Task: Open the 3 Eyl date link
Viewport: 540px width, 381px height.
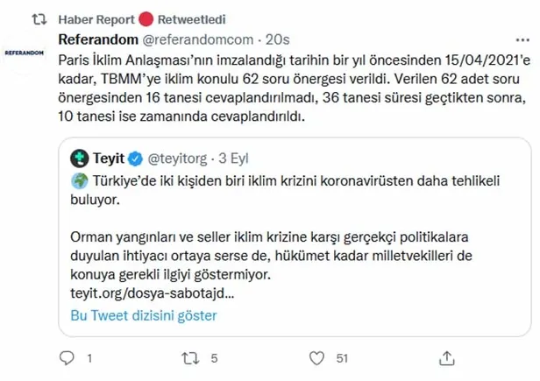Action: [x=235, y=160]
